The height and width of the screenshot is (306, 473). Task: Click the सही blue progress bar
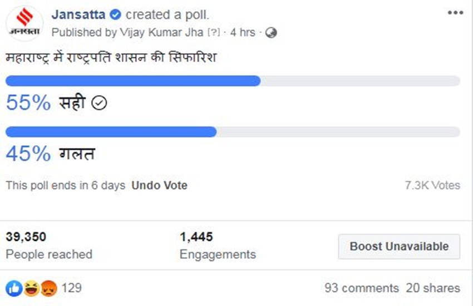134,81
